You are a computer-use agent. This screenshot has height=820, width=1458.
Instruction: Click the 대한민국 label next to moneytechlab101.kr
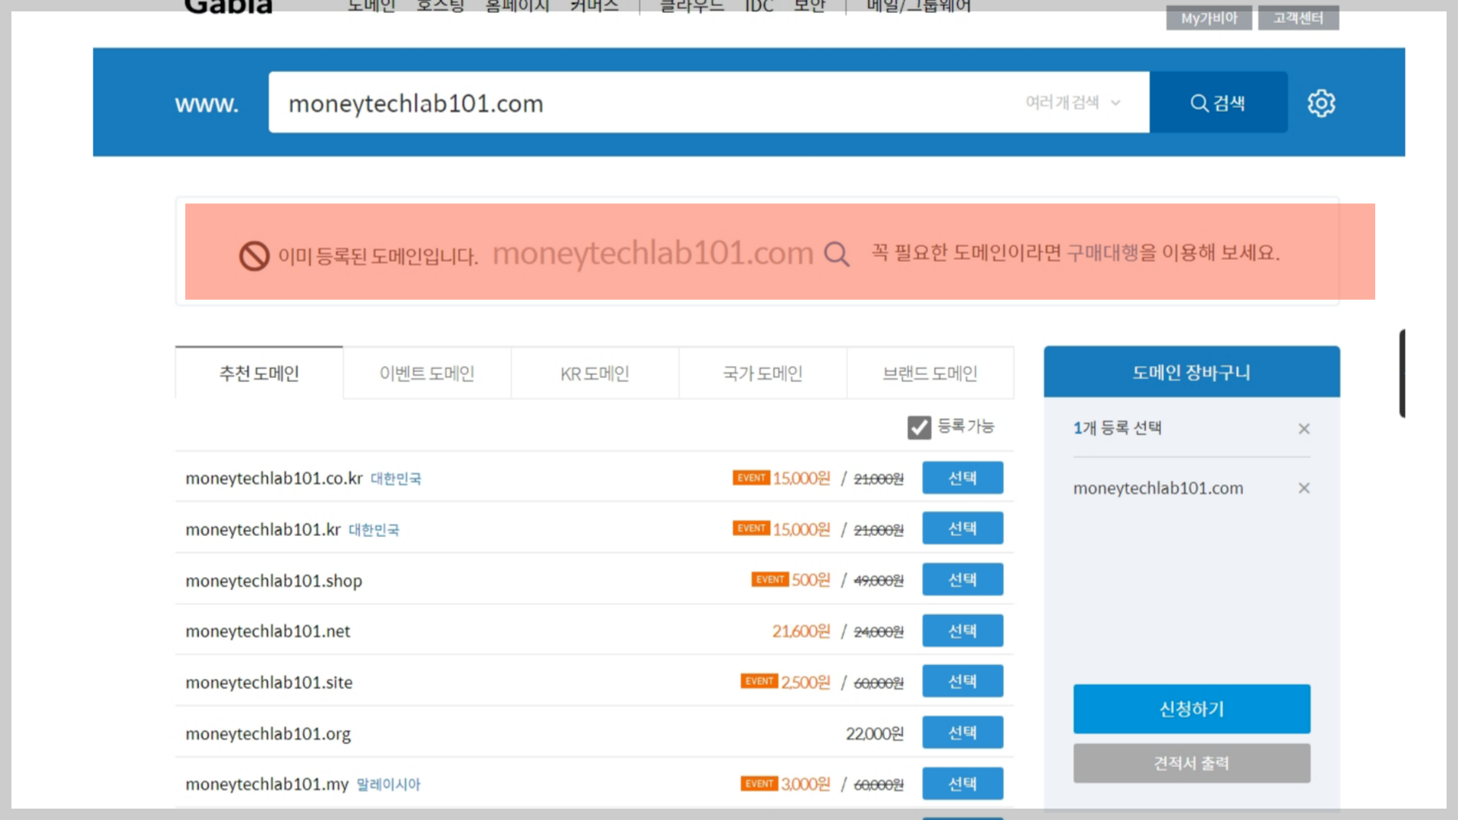pyautogui.click(x=374, y=529)
